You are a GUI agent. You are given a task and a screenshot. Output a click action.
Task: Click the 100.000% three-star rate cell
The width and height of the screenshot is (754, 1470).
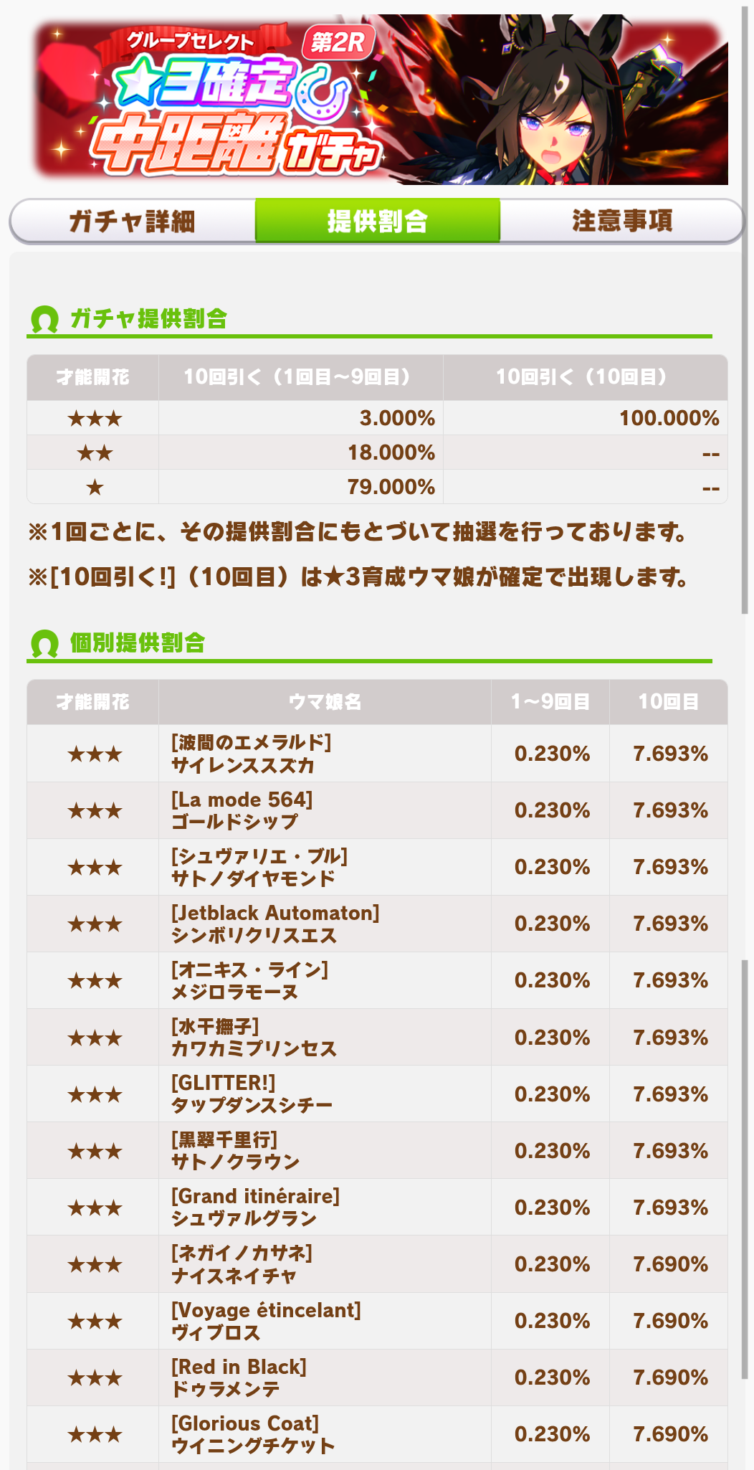tap(586, 418)
